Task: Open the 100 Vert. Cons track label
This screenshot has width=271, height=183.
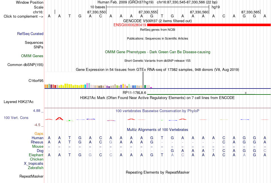Action: coord(16,118)
